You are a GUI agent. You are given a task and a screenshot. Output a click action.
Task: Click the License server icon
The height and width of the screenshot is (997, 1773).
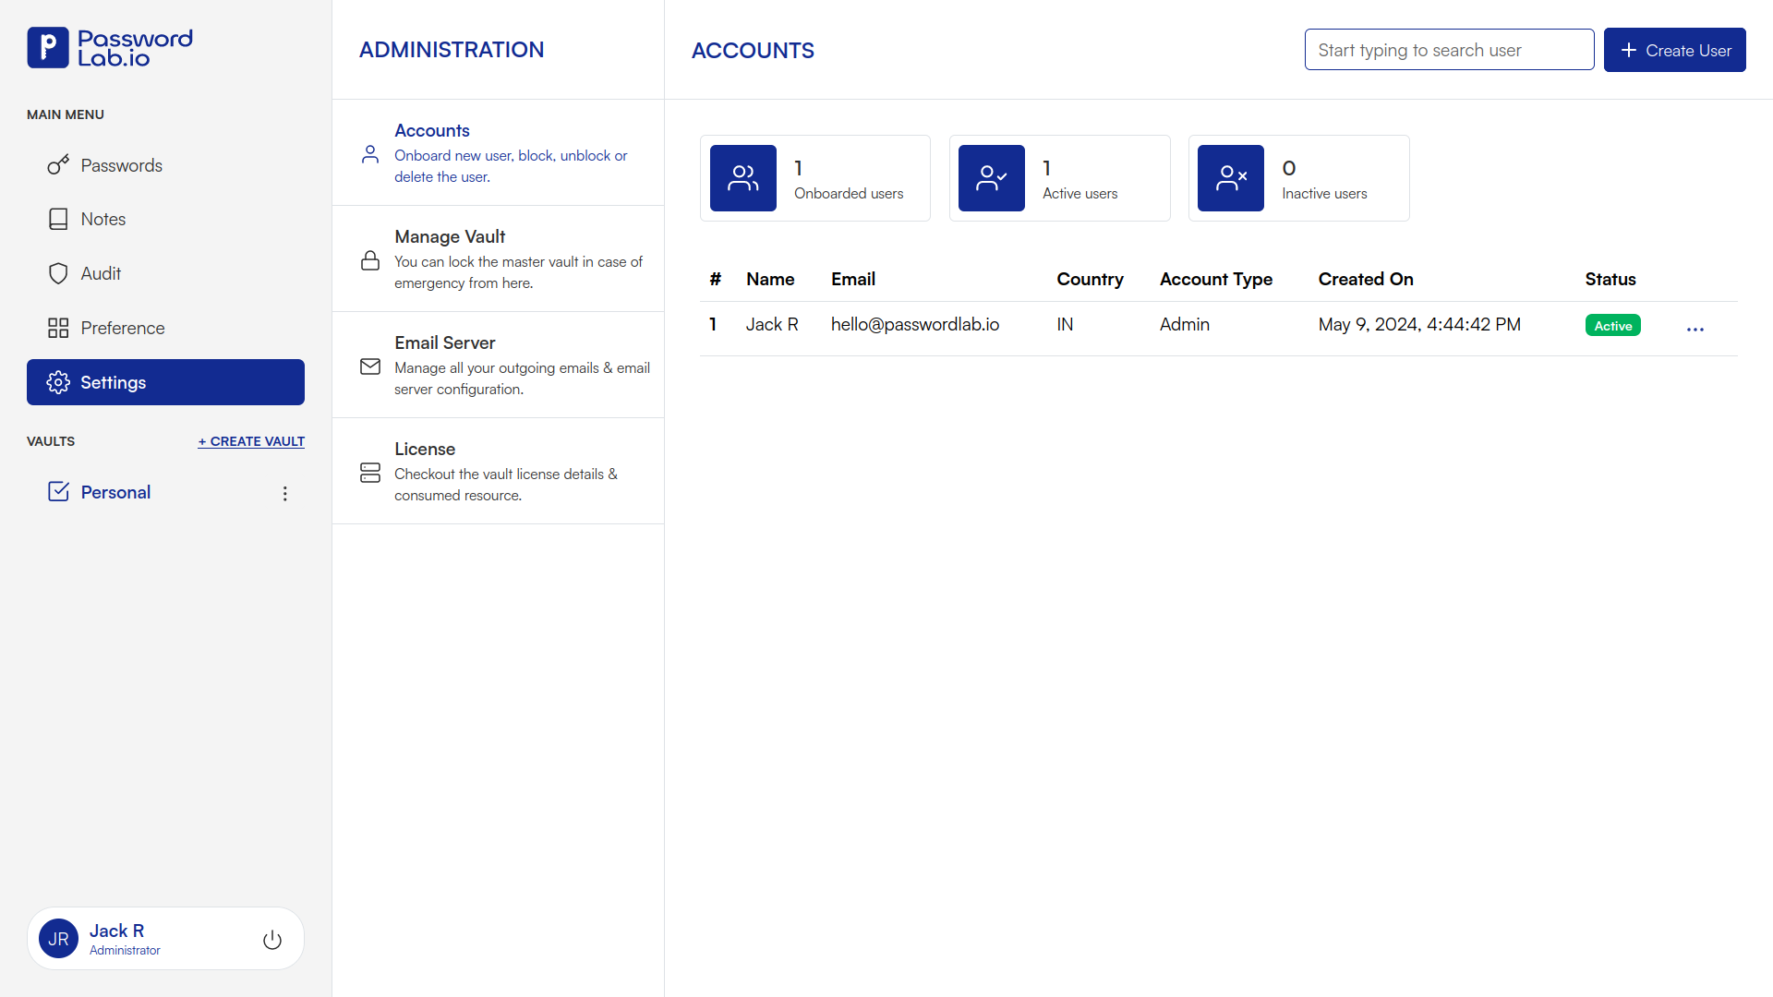pos(370,473)
